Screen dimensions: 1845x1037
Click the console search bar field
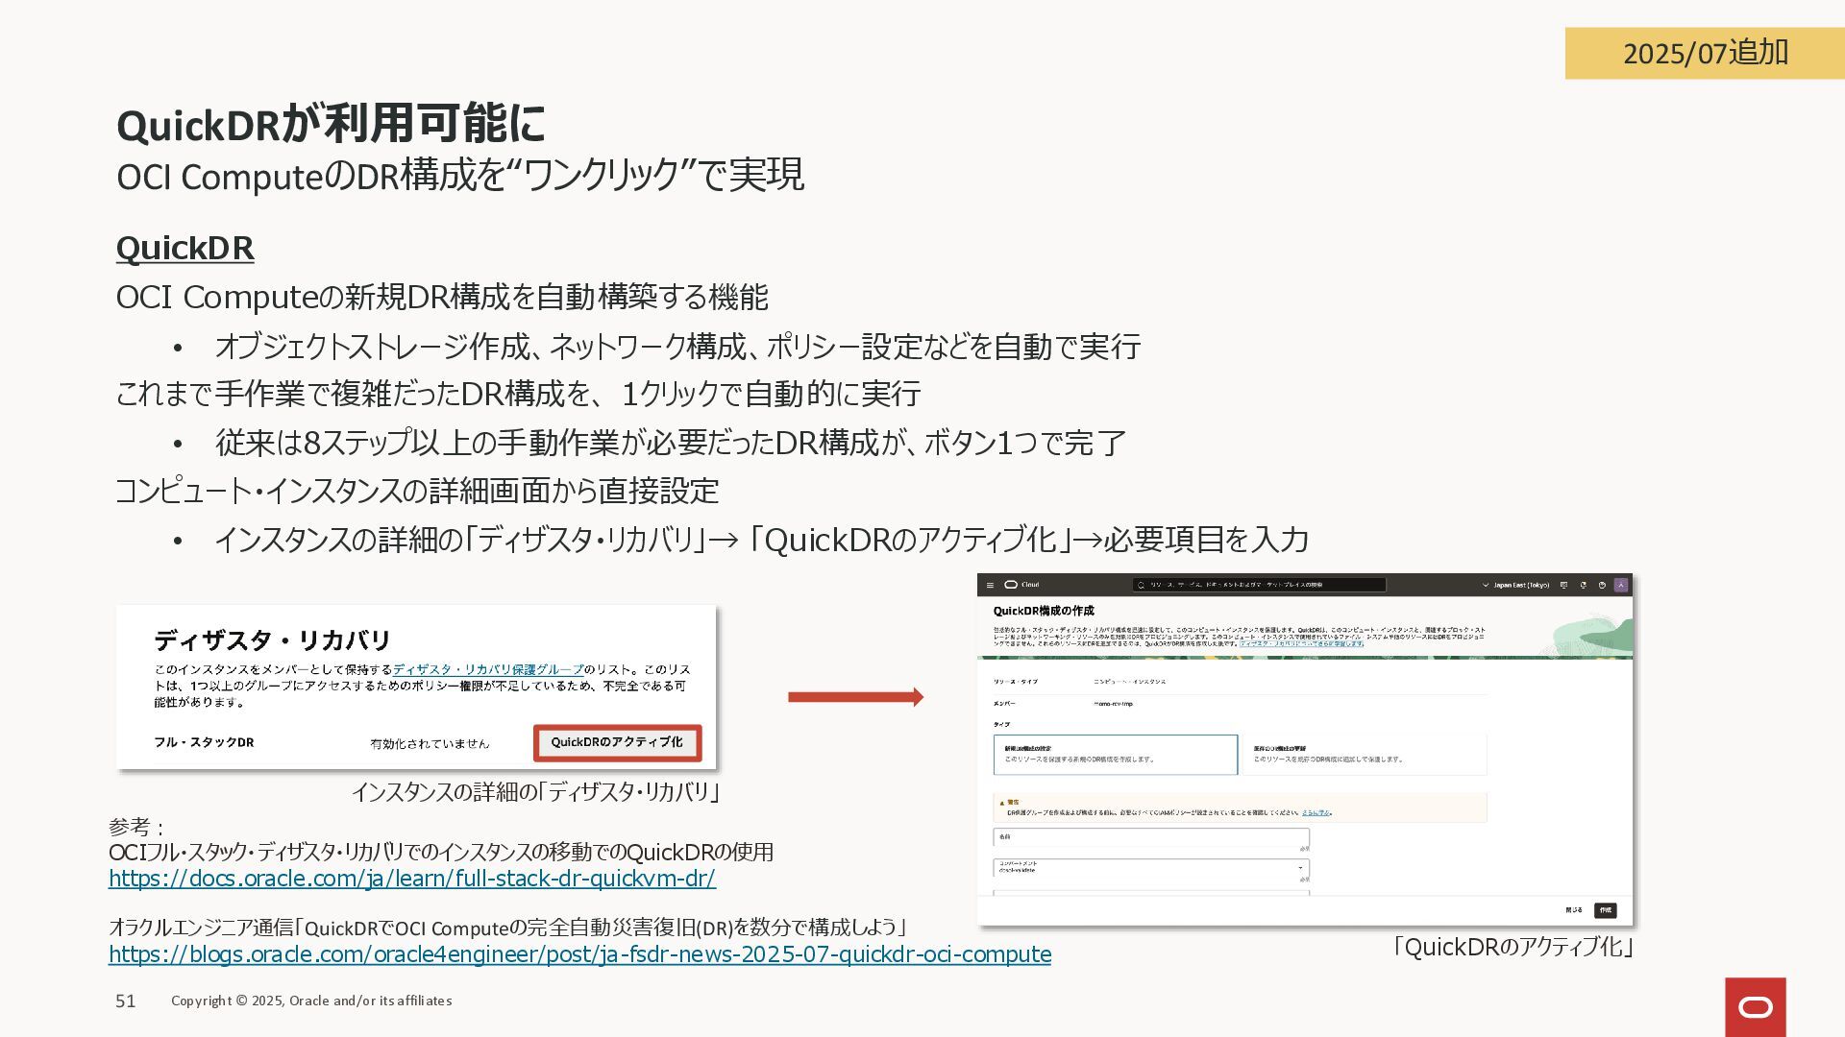coord(1259,585)
